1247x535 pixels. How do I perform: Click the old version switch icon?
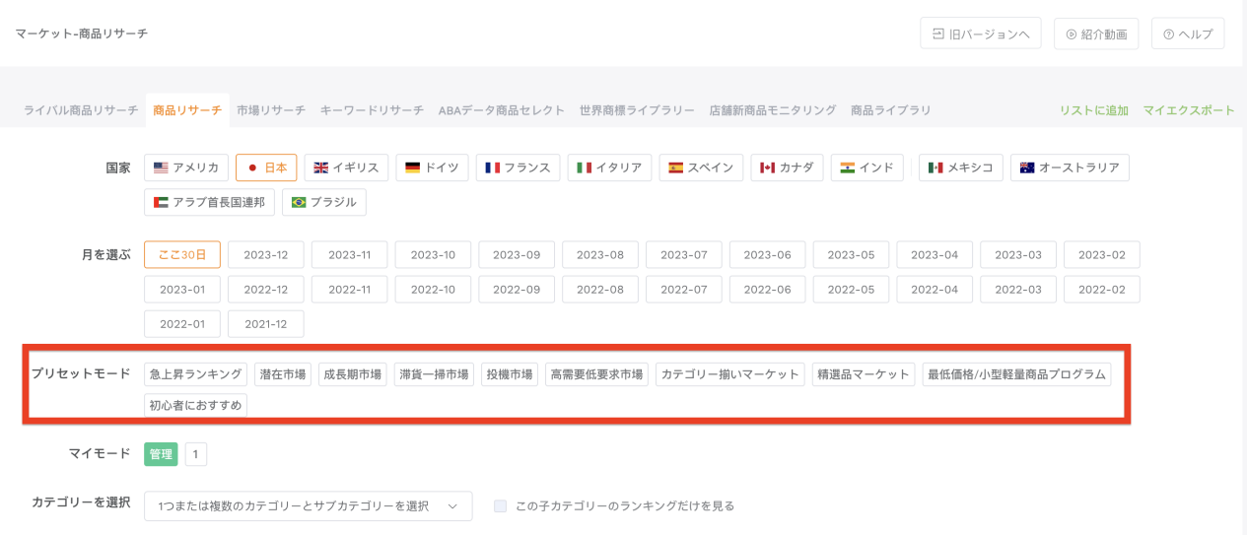938,33
